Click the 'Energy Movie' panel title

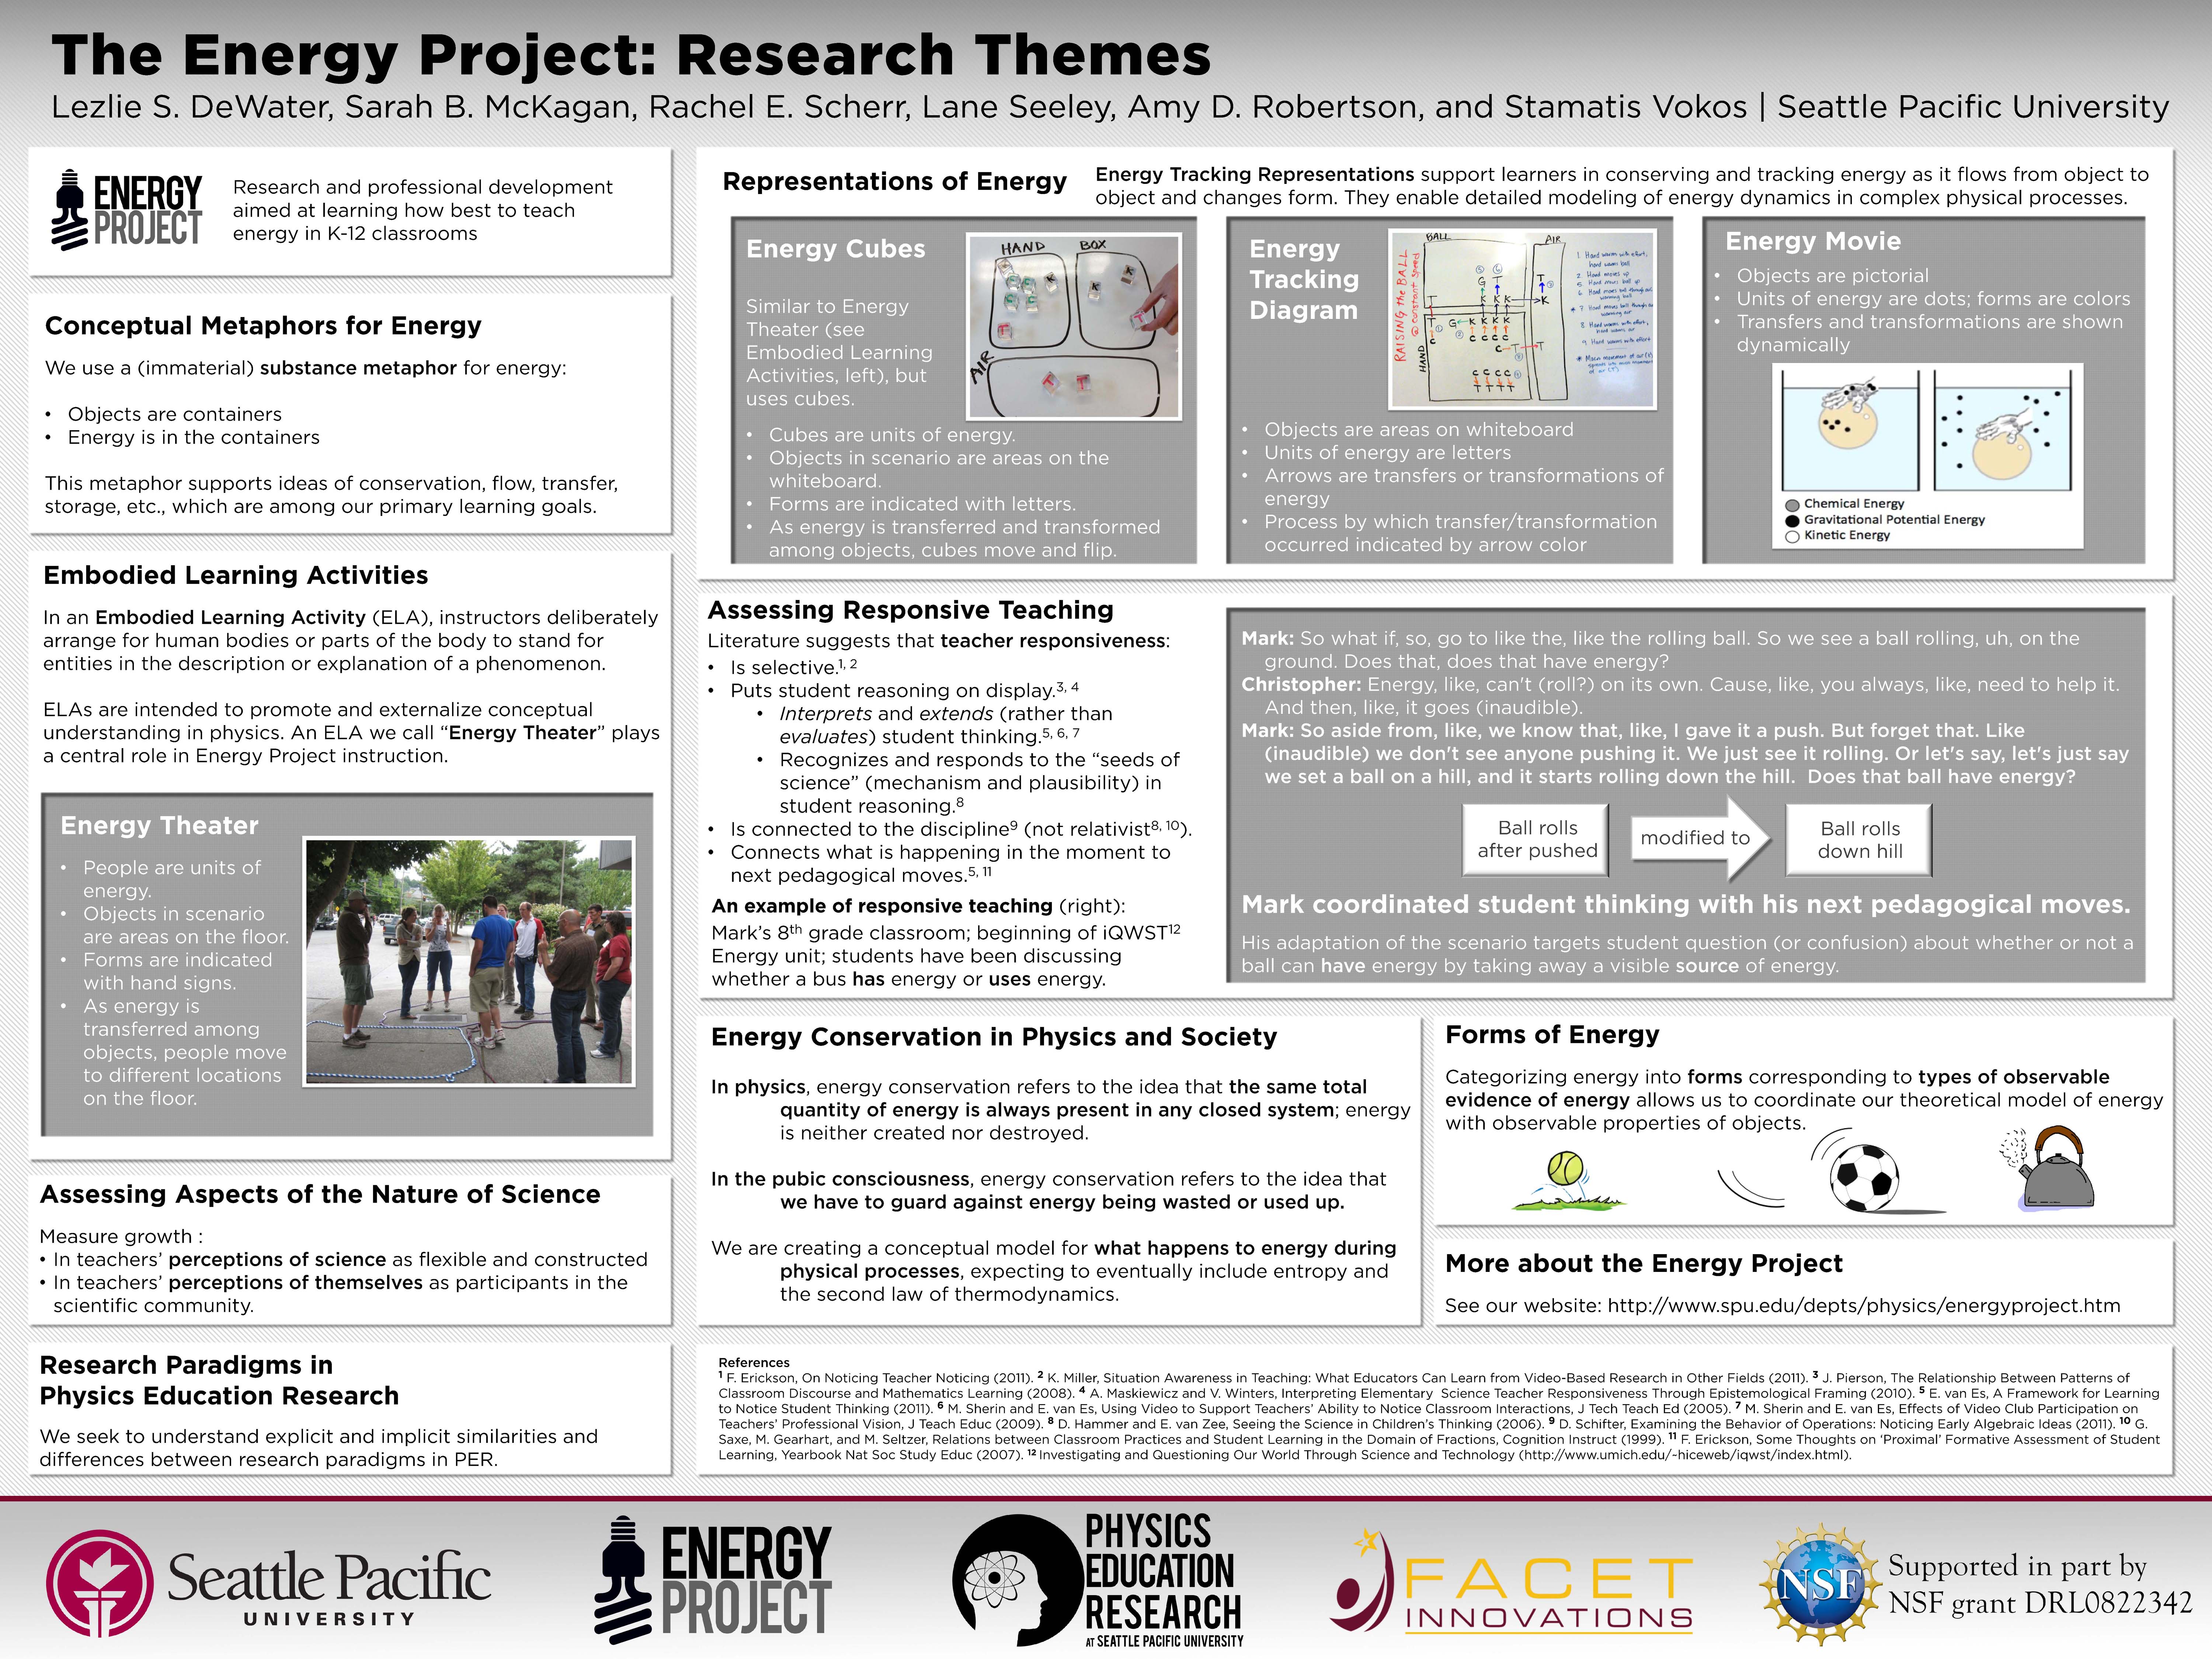pyautogui.click(x=1813, y=241)
